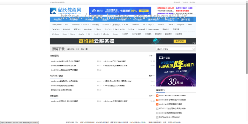Open HTML5自适应 article in ASP.NET源码 list

pyautogui.click(x=118, y=81)
